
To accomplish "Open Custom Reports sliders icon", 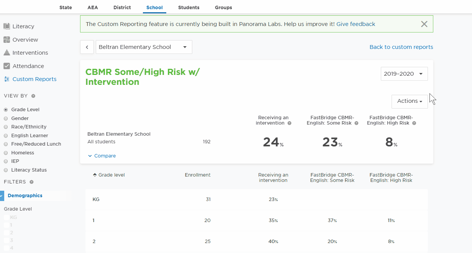I will 7,79.
